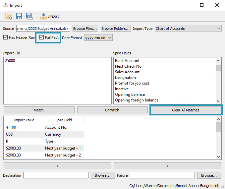Image resolution: width=225 pixels, height=189 pixels.
Task: Click the Save icon in toolbar
Action: tap(19, 16)
